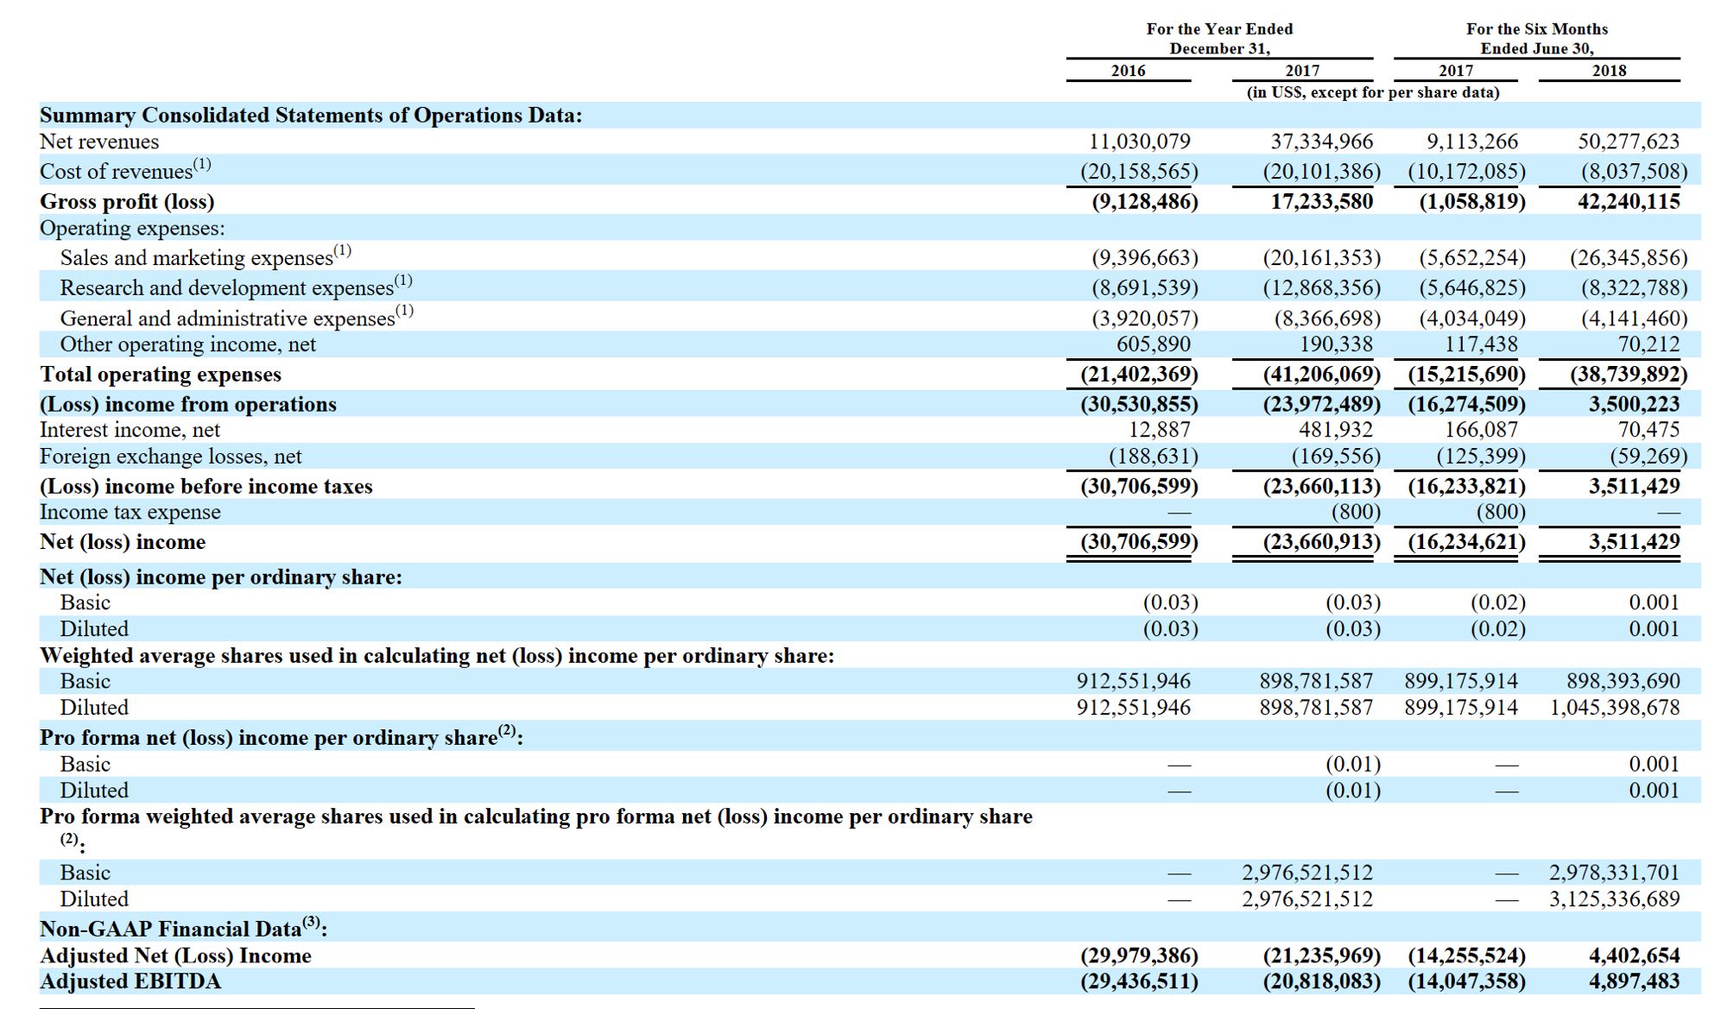The width and height of the screenshot is (1727, 1009).
Task: Click Research and development expenses row label
Action: tap(226, 287)
